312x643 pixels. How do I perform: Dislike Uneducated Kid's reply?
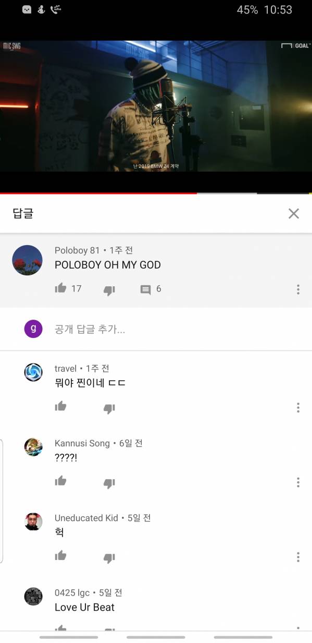click(x=109, y=558)
